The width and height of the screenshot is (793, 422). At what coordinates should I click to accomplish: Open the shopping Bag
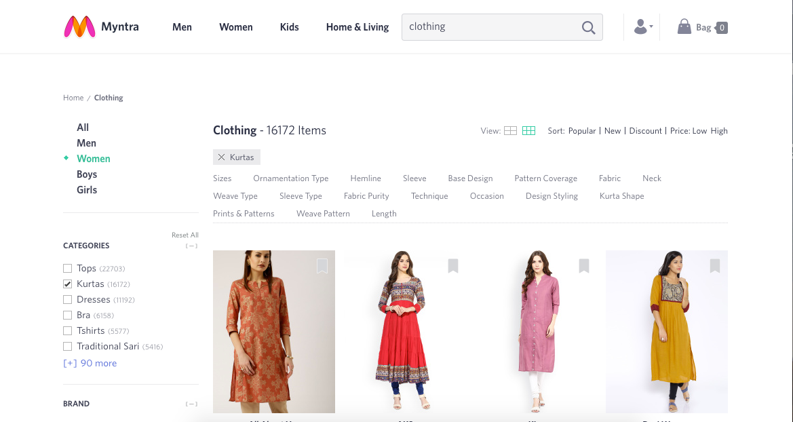coord(684,26)
